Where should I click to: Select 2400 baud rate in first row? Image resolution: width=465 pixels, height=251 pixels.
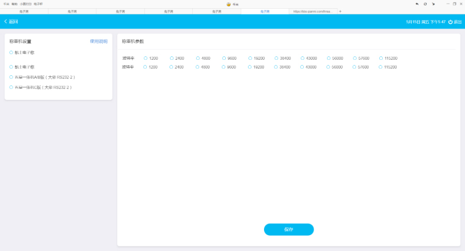click(x=172, y=58)
